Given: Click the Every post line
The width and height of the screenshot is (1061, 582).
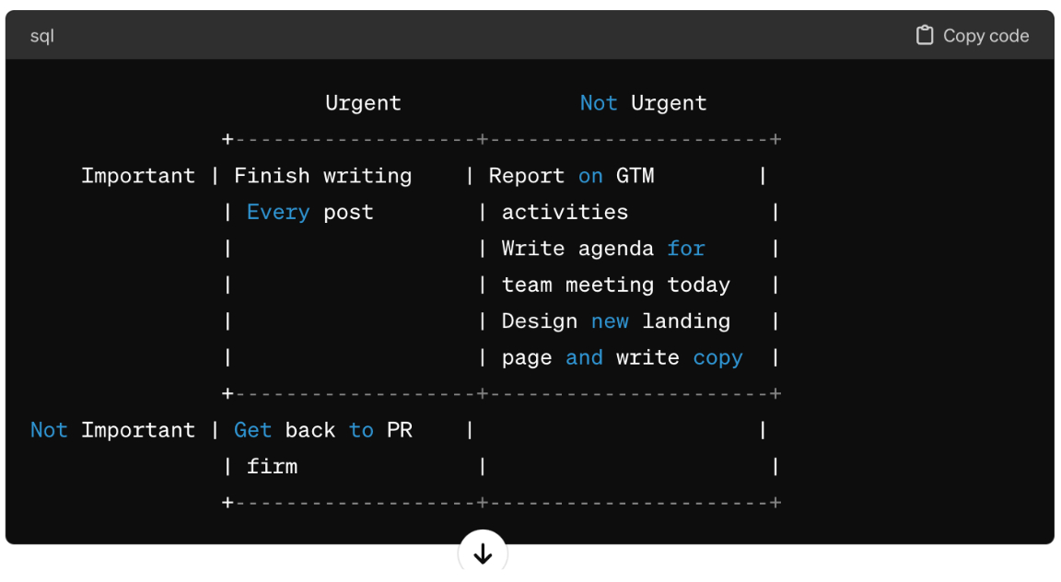Looking at the screenshot, I should [x=309, y=213].
